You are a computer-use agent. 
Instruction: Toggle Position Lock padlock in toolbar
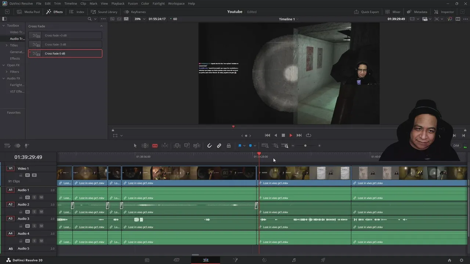[x=229, y=146]
